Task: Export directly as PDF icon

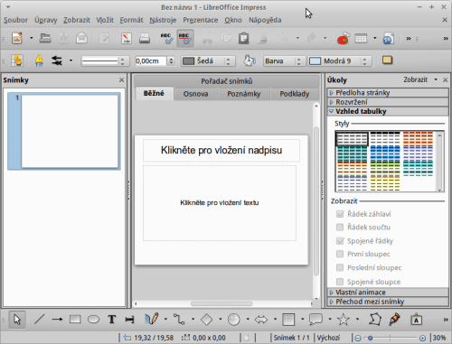Action: click(x=127, y=38)
